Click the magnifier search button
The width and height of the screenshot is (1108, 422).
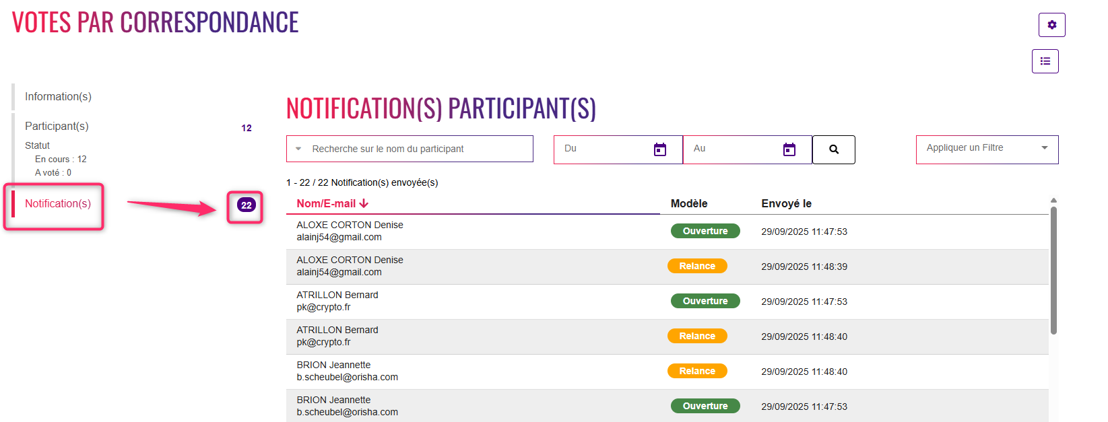pyautogui.click(x=834, y=149)
